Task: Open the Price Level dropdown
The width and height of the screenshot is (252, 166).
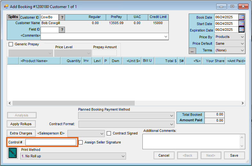Action: click(73, 53)
